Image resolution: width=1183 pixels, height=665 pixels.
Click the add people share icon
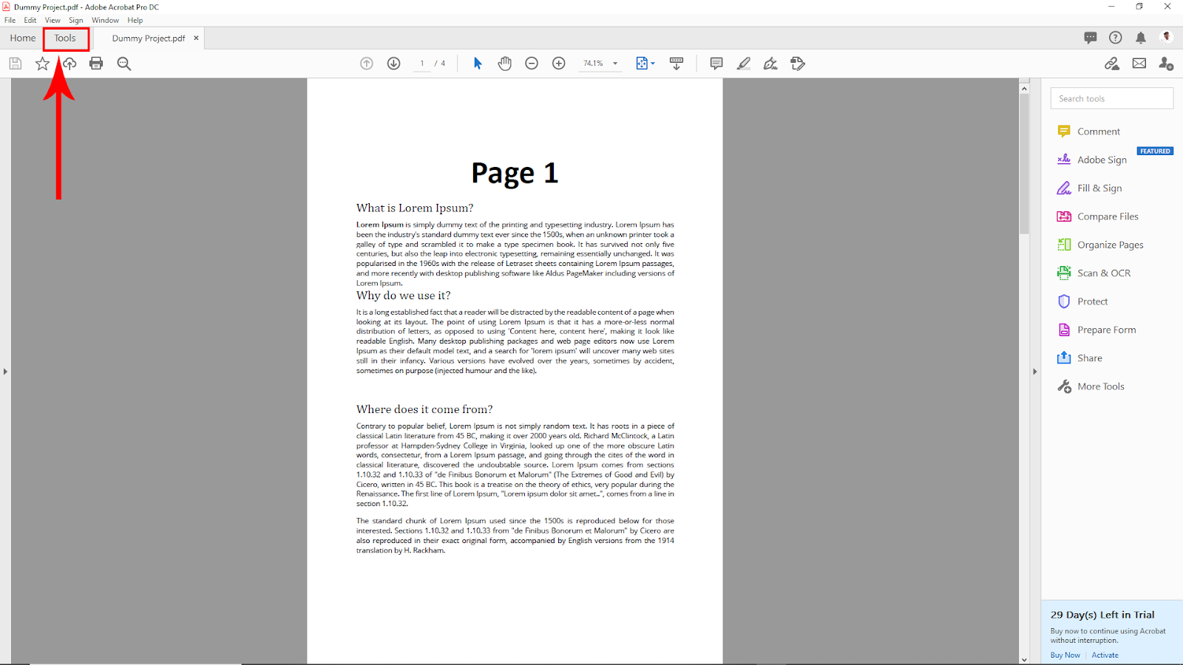tap(1166, 64)
